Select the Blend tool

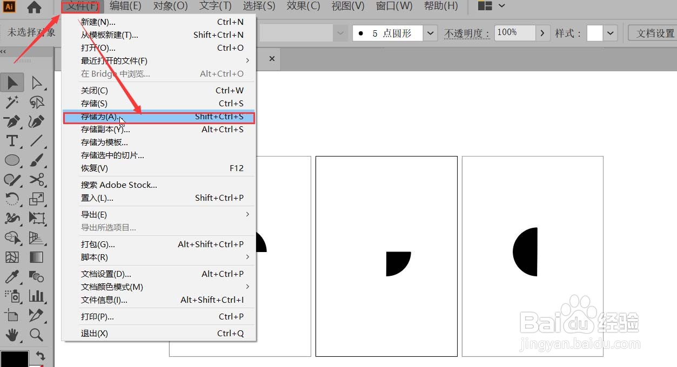37,277
